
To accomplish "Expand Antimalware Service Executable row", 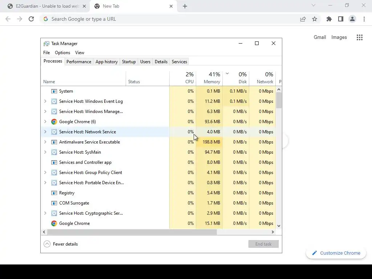I will pos(45,142).
